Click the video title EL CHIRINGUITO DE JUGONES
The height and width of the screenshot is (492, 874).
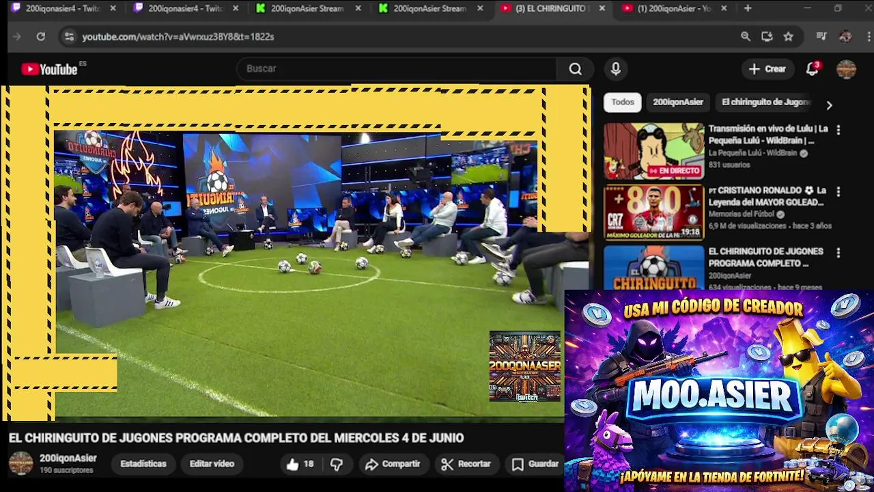pos(236,438)
